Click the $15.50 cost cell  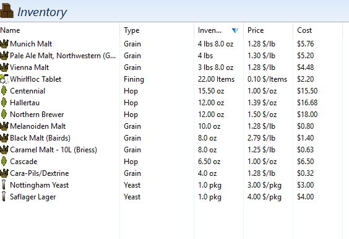point(307,91)
